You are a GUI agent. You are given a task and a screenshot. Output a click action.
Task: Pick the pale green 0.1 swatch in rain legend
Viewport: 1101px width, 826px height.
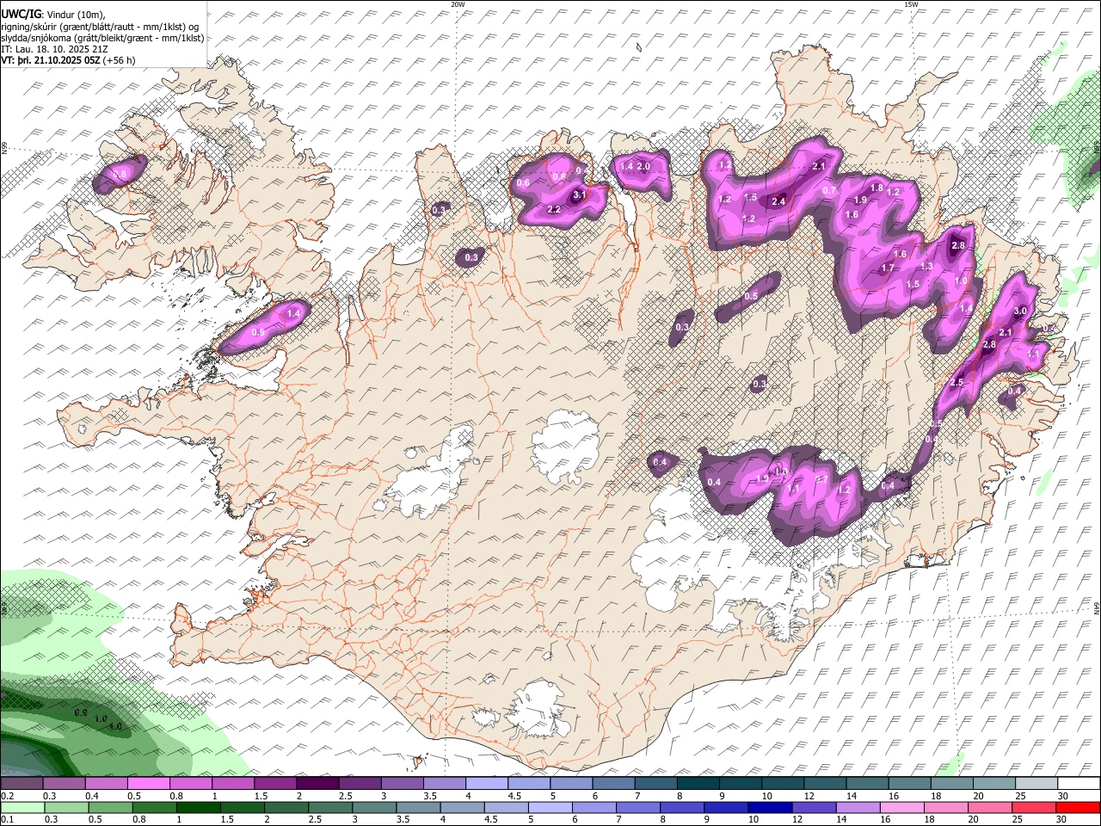(x=22, y=807)
